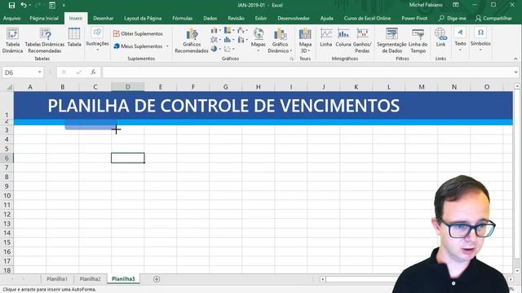The image size is (522, 293).
Task: Click the Diga-me search box
Action: coord(453,18)
